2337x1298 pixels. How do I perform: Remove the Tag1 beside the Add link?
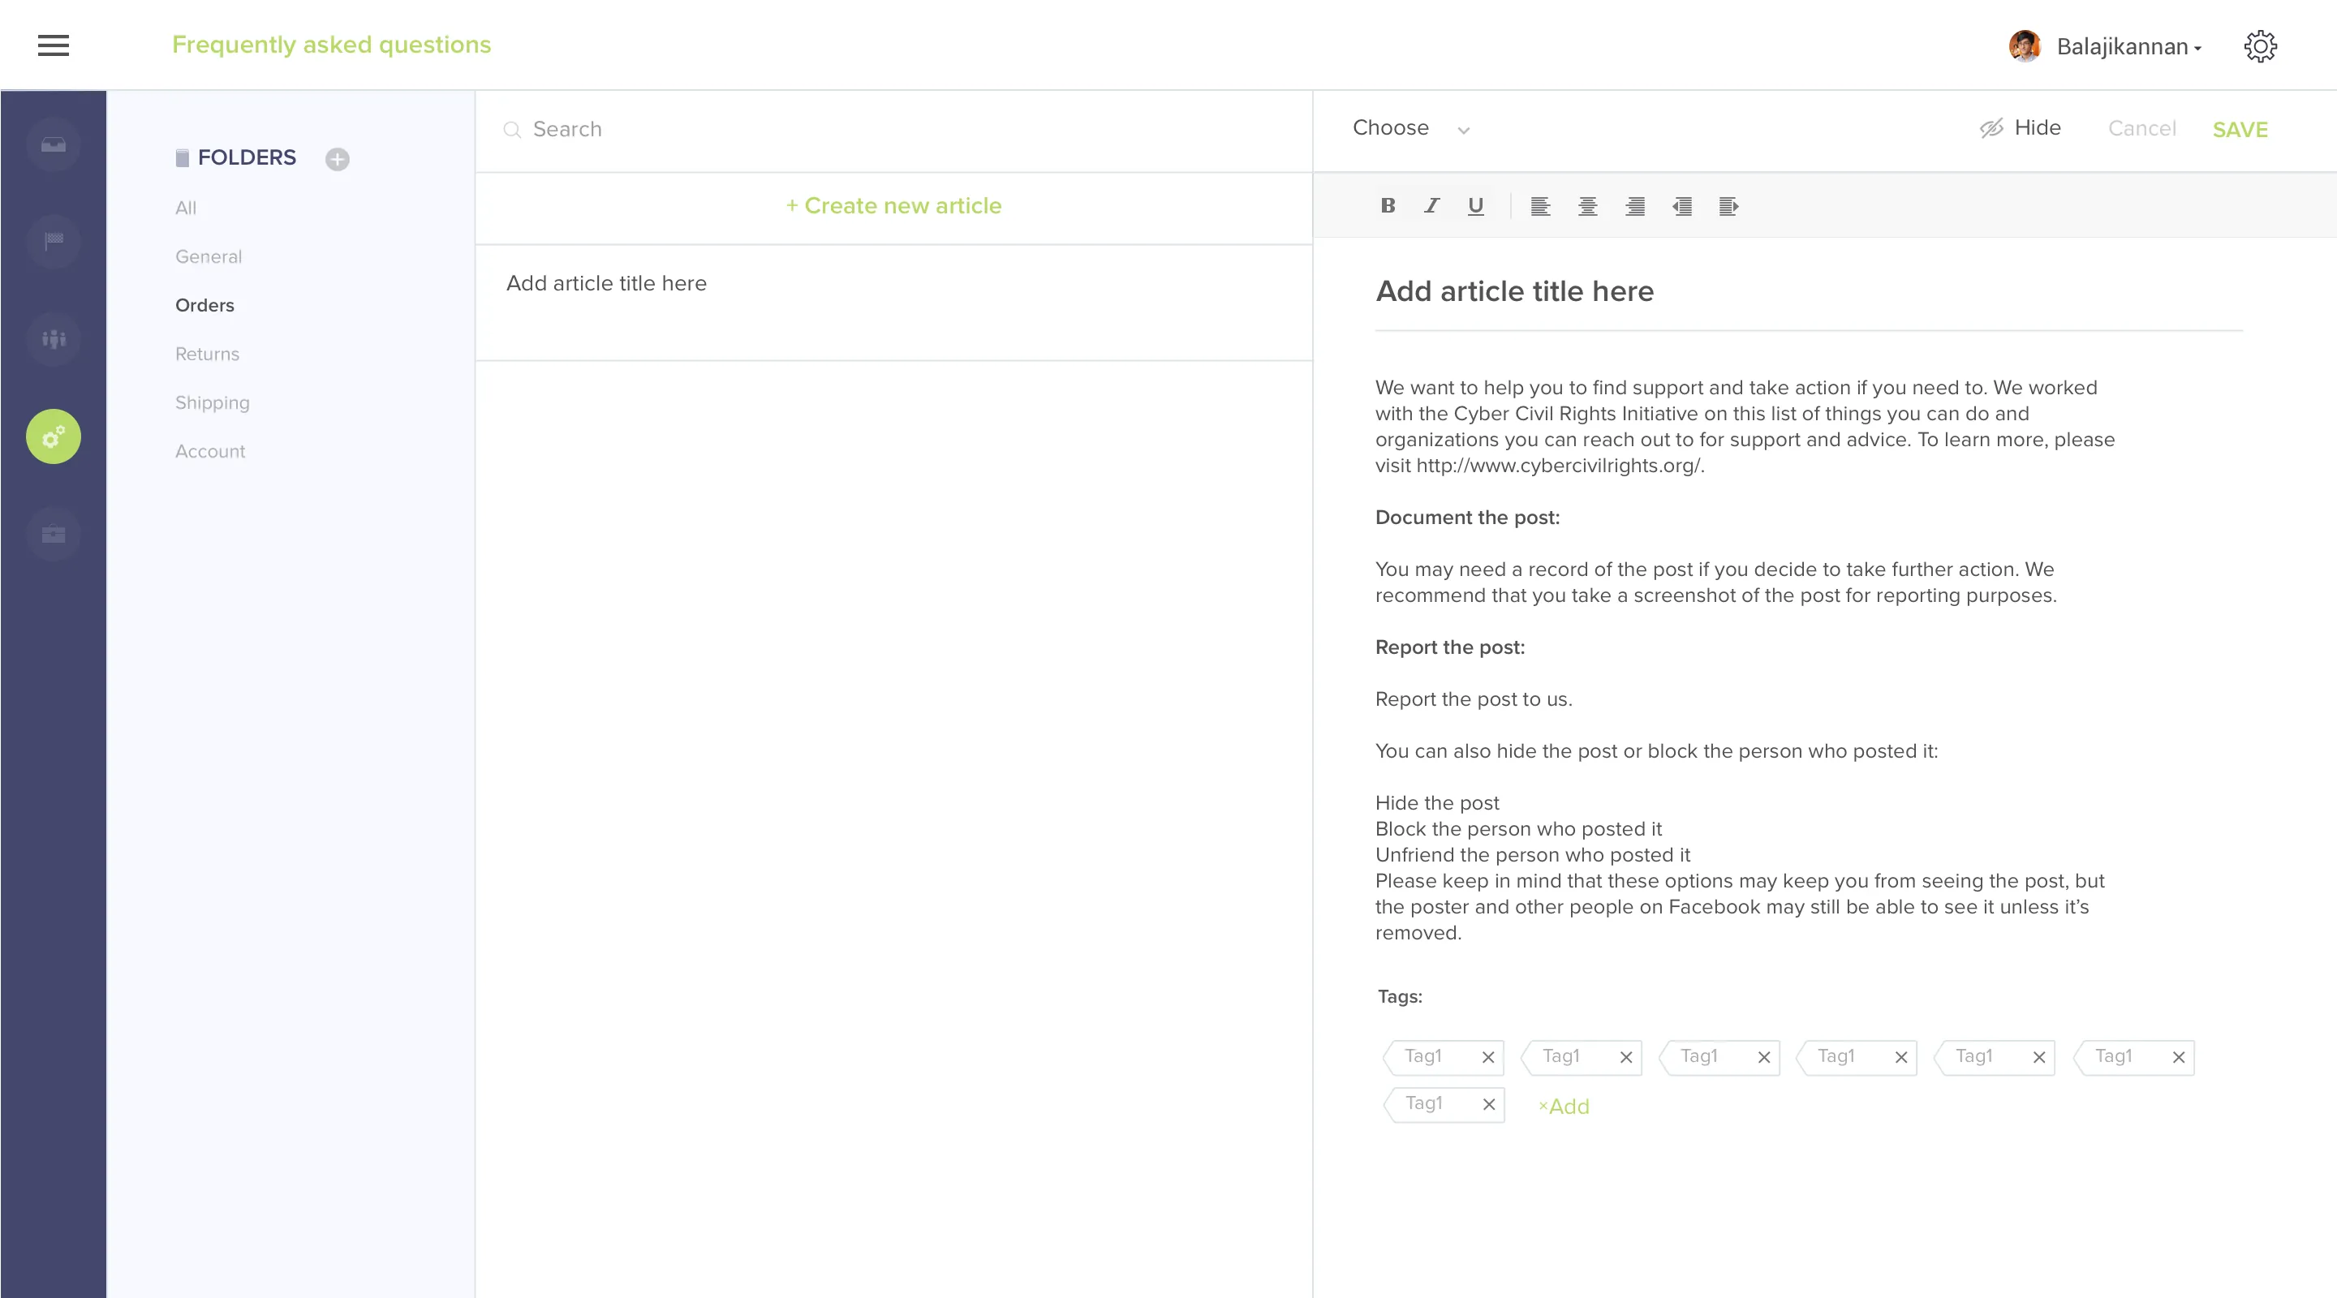[x=1489, y=1104]
